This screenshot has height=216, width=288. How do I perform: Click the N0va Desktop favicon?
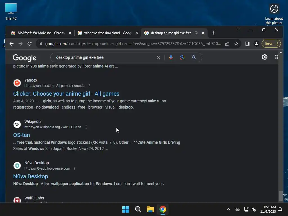point(17,166)
